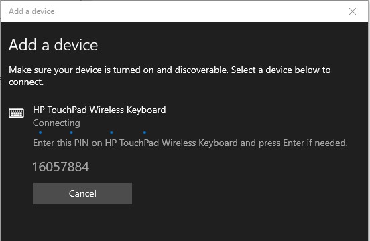Screen dimensions: 370x241
Task: Click the large Add a device heading
Action: [53, 45]
